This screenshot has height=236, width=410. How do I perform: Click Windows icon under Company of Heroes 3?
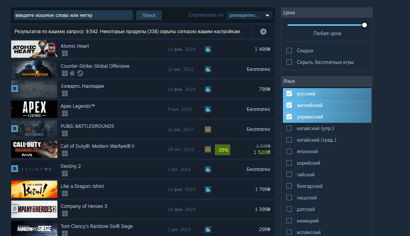coord(65,214)
